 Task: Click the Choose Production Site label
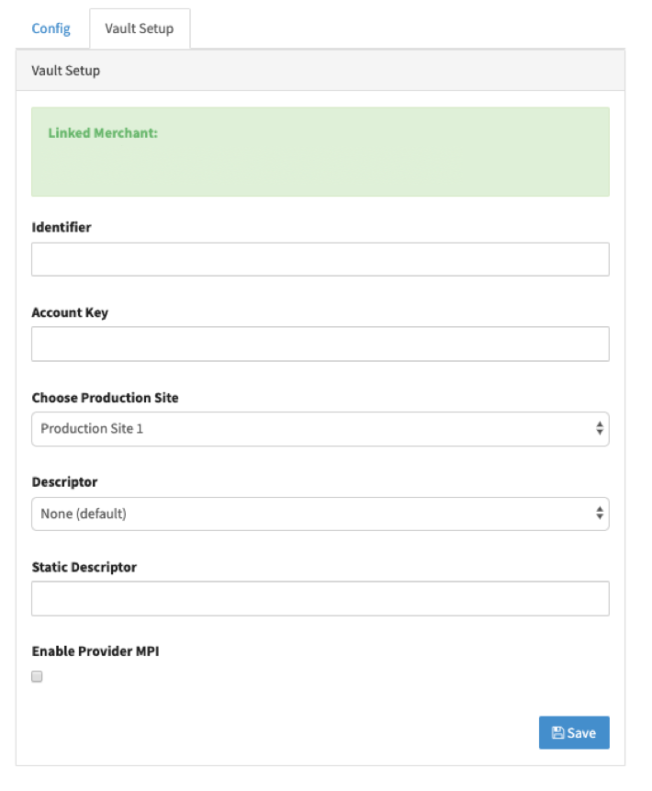click(x=105, y=398)
